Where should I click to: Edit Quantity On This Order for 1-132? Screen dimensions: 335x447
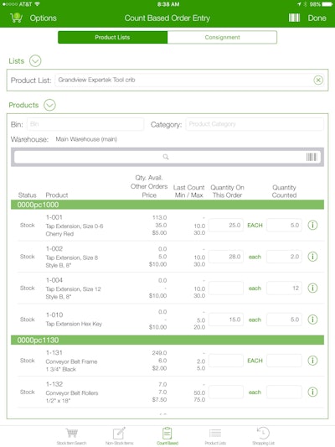226,392
